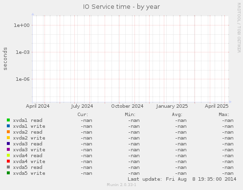The height and width of the screenshot is (190, 243).
Task: Click the 'October 2024' x-axis label
Action: 127,106
